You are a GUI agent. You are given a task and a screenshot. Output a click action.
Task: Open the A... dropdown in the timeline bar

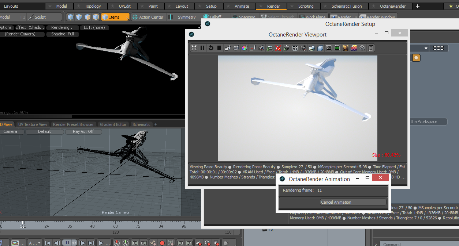click(x=35, y=243)
